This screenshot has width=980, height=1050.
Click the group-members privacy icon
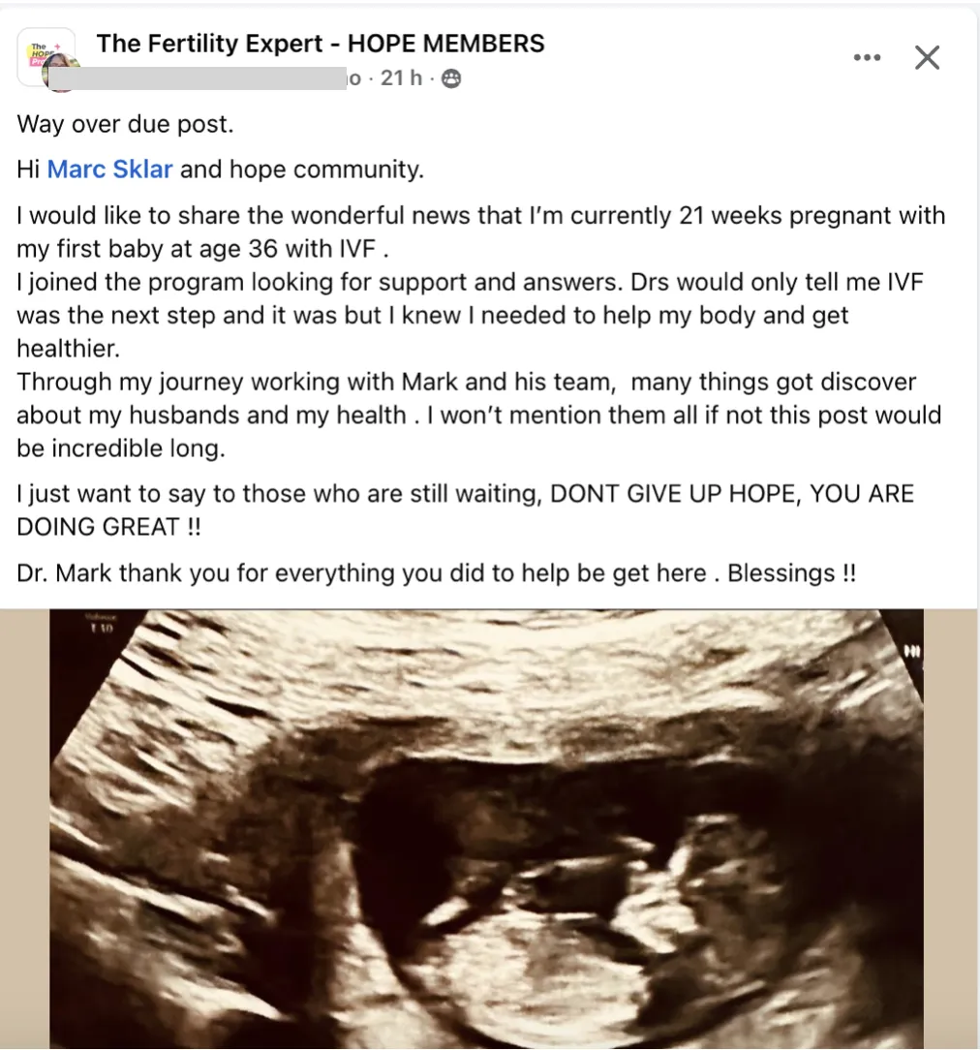click(x=452, y=78)
